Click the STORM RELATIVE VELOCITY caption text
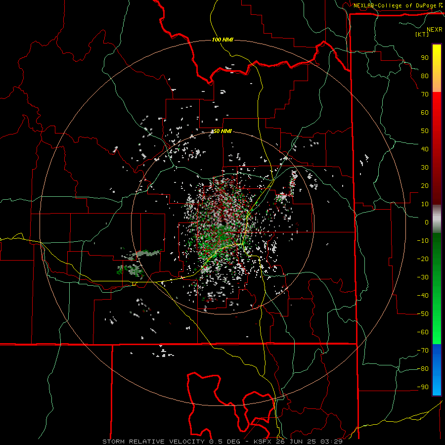The image size is (445, 445). click(153, 442)
